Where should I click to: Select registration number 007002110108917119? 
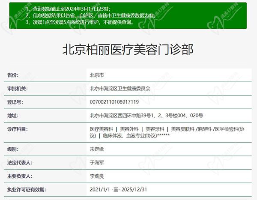pos(114,102)
